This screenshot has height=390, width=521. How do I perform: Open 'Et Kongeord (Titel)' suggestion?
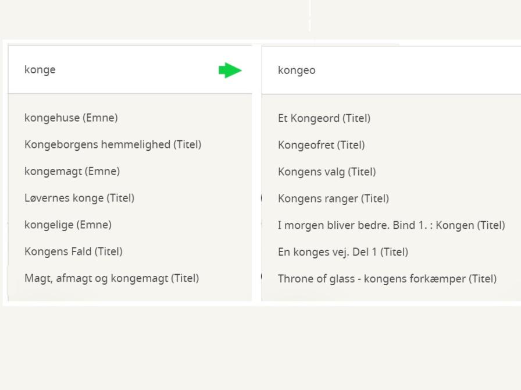324,118
